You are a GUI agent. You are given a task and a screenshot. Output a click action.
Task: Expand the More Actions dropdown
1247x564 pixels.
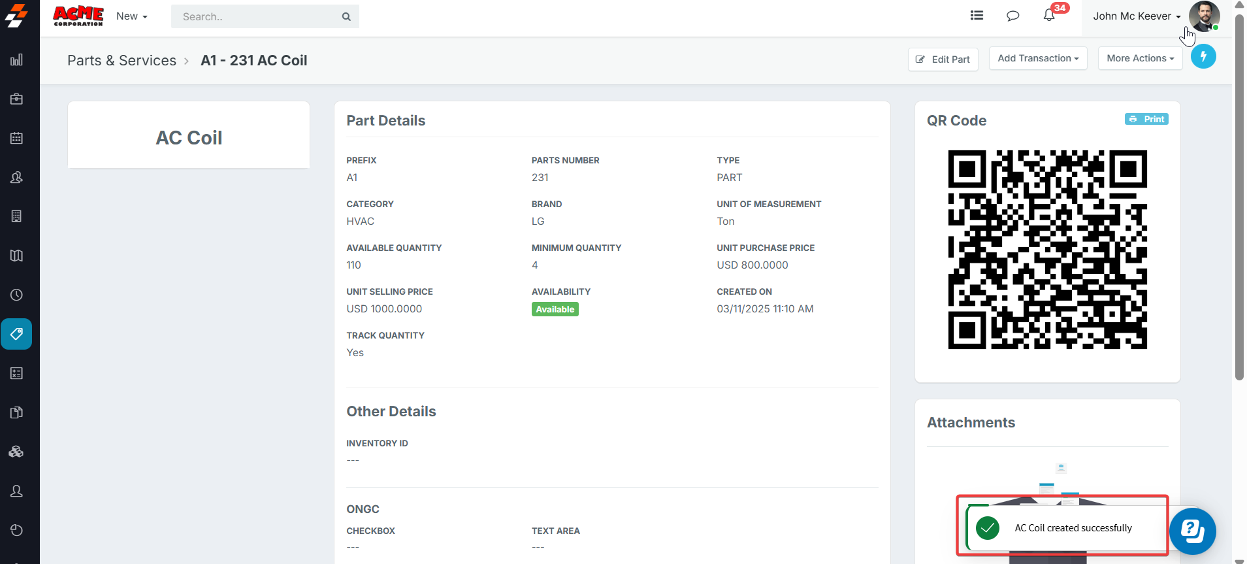[x=1140, y=58]
